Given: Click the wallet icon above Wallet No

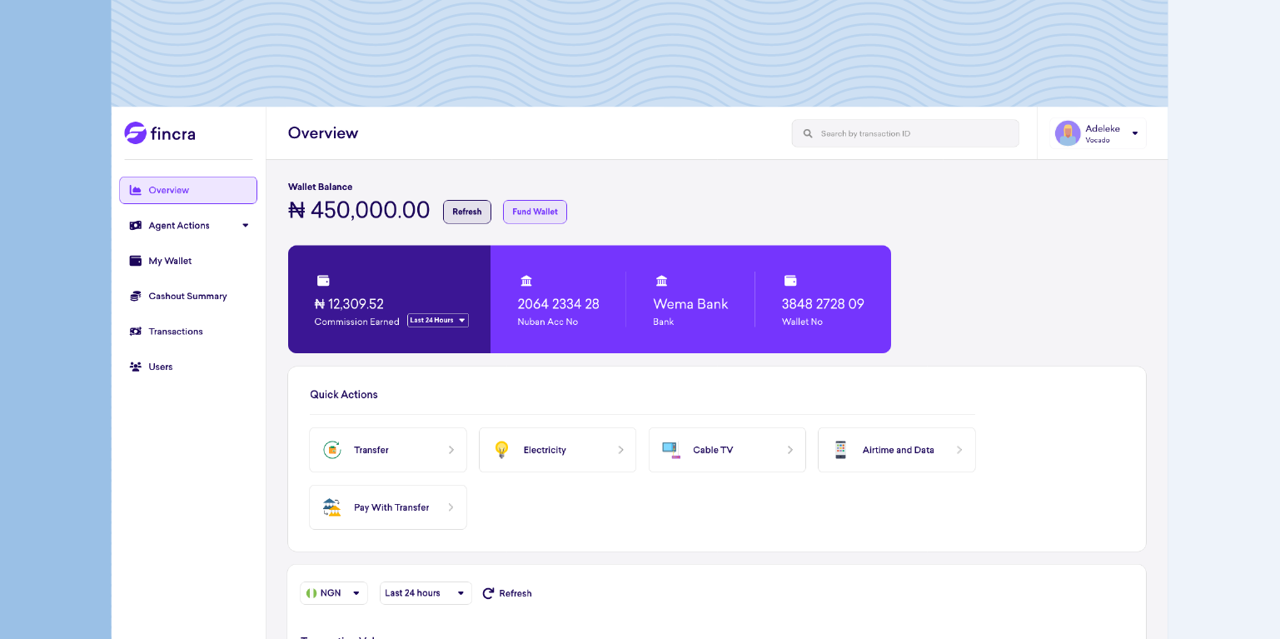Looking at the screenshot, I should [x=790, y=281].
